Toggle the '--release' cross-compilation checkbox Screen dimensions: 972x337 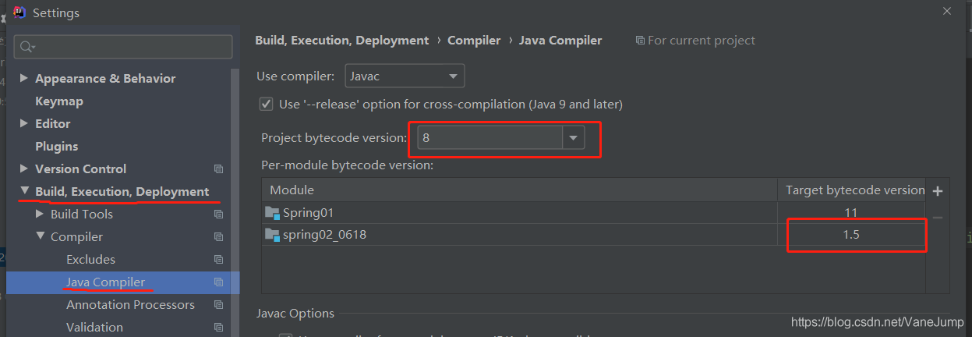tap(267, 104)
